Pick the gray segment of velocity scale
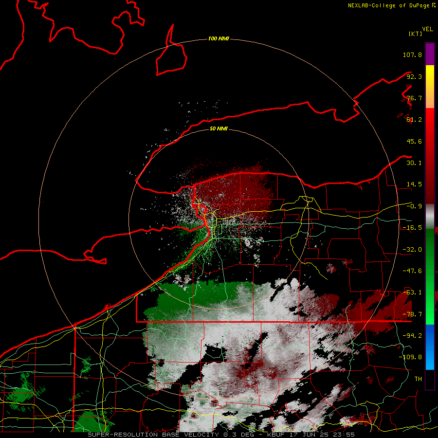Viewport: 438px width, 438px height. pyautogui.click(x=430, y=217)
